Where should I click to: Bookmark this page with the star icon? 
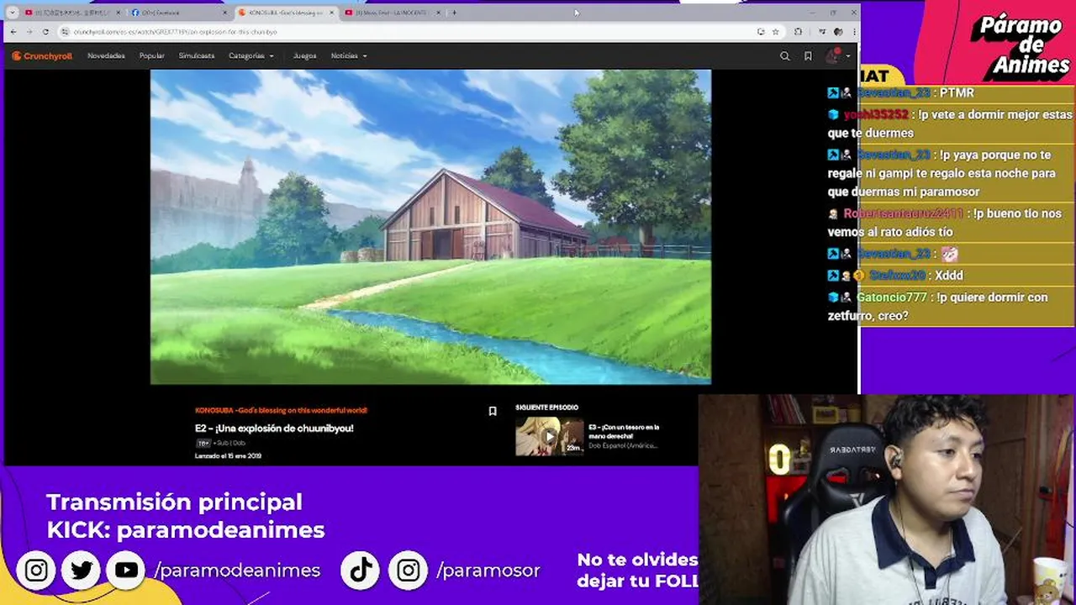(x=775, y=32)
